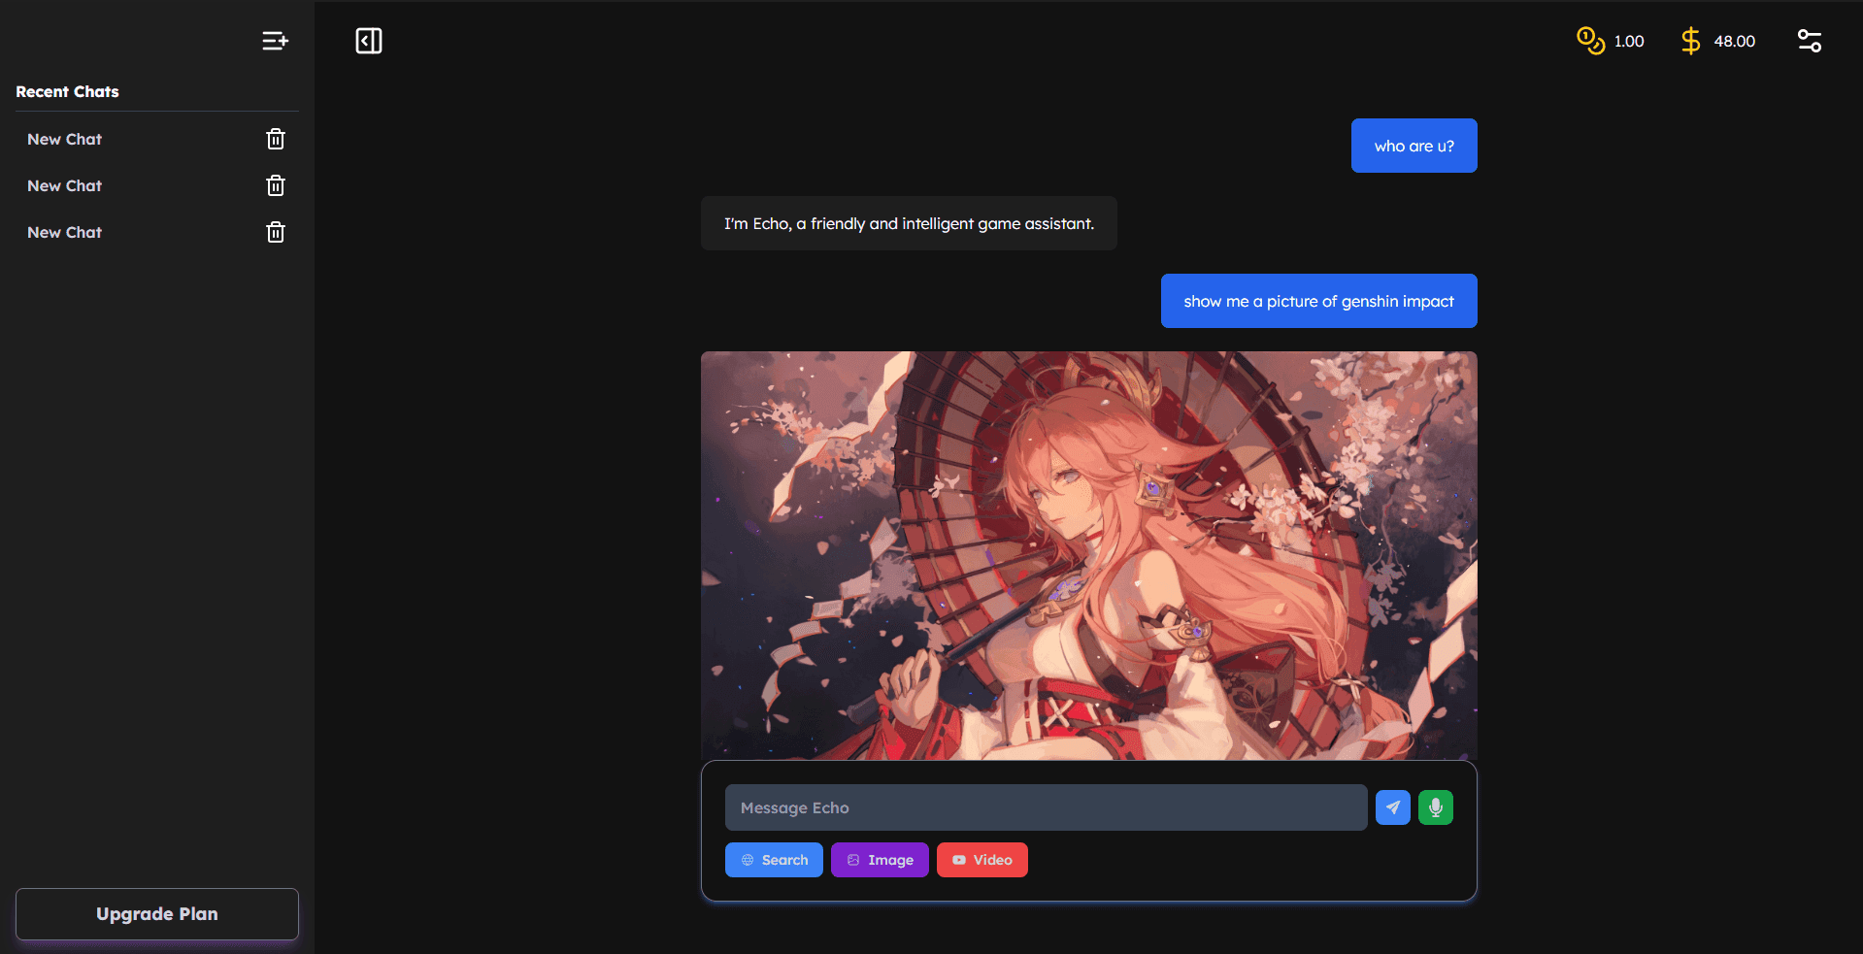Toggle the Search mode on

tap(774, 860)
